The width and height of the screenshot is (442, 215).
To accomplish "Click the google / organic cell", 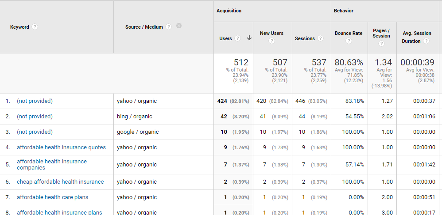I will [138, 132].
